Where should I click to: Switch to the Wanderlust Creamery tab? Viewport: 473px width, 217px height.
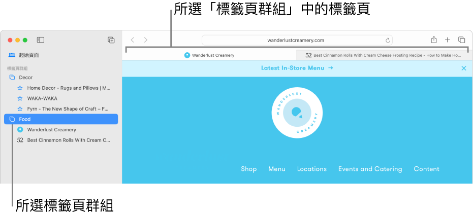(209, 55)
